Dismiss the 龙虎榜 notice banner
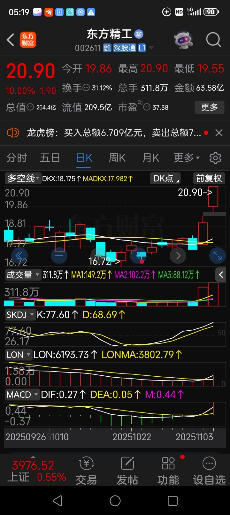Screen dimensions: 230x515 tap(219, 133)
